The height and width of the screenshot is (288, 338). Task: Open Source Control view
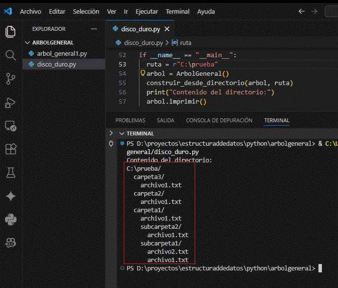tap(10, 78)
